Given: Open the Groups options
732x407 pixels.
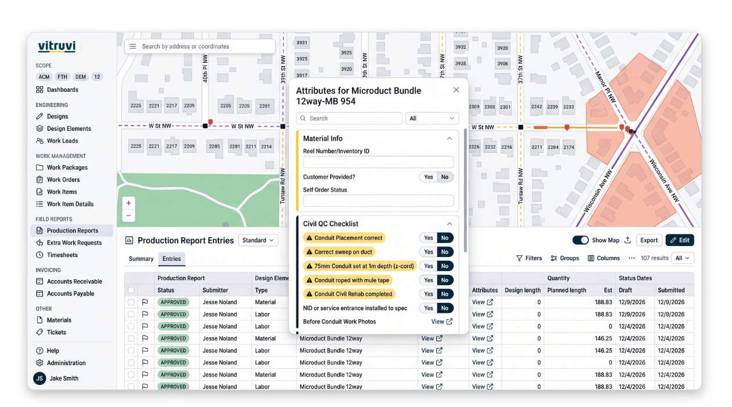Looking at the screenshot, I should (565, 258).
